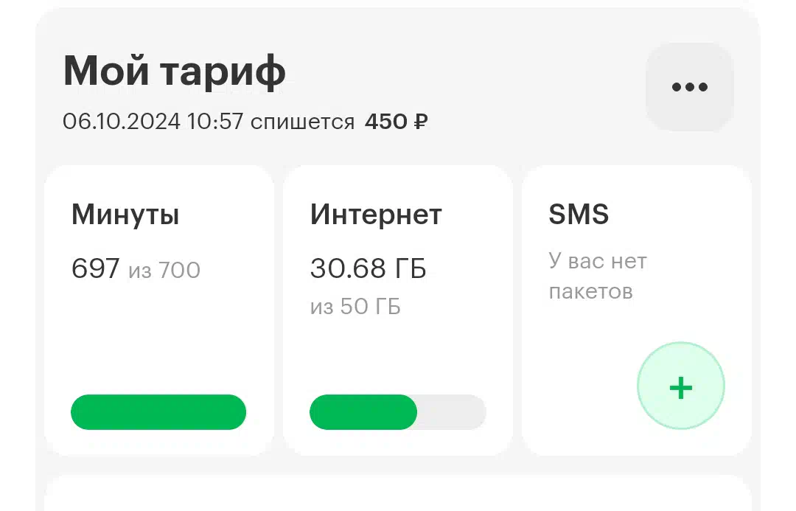Tap the green plus to add SMS package

[681, 386]
